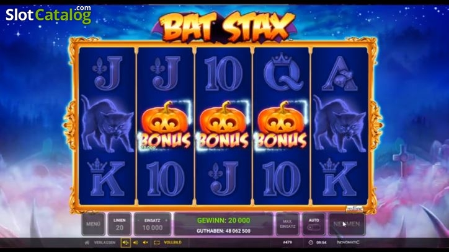Mute sound with the crossed speaker icon

(146, 243)
